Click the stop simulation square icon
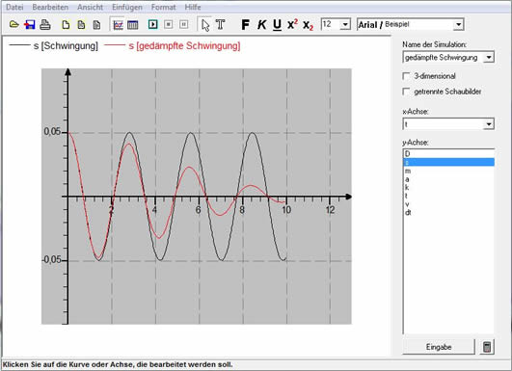 [x=168, y=24]
